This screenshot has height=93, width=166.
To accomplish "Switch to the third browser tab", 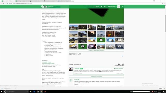I will click(x=36, y=1).
